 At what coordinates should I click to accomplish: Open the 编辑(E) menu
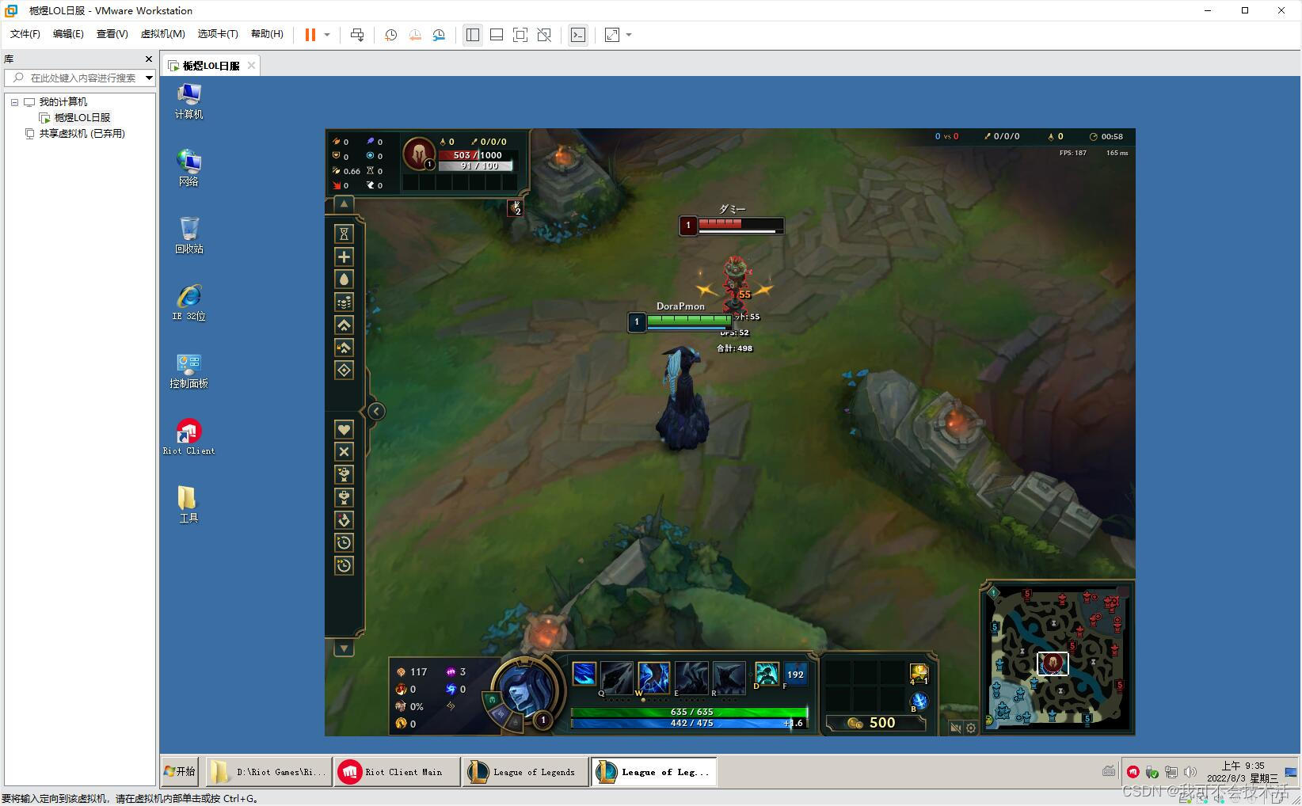(x=68, y=34)
